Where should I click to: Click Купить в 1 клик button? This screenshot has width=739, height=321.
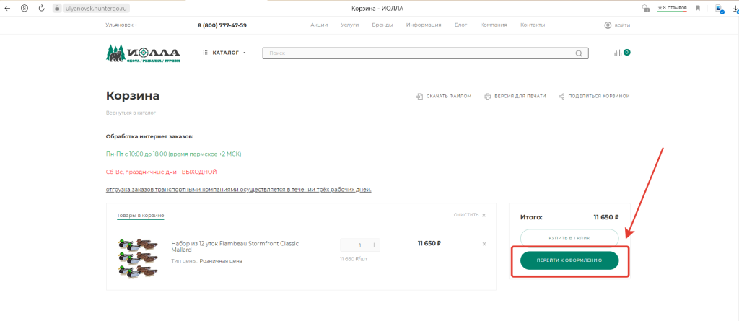pyautogui.click(x=569, y=237)
